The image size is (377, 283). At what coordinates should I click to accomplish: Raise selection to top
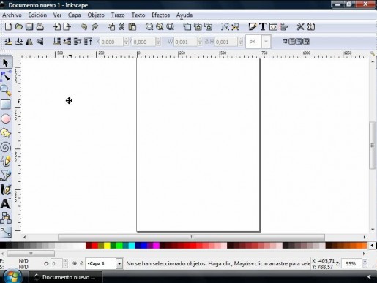tap(88, 42)
